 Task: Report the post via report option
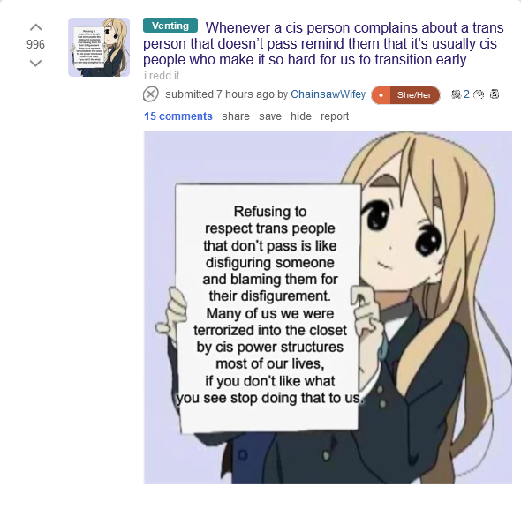point(335,116)
